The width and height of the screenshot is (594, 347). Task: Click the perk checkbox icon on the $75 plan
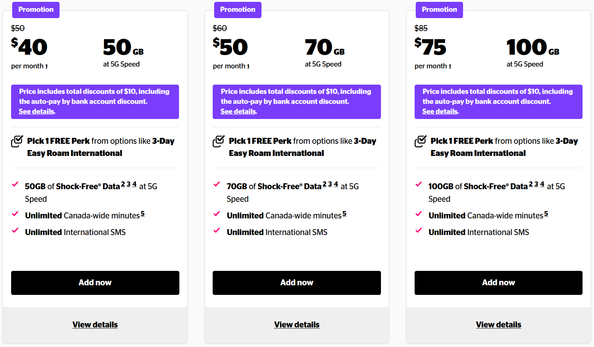421,141
